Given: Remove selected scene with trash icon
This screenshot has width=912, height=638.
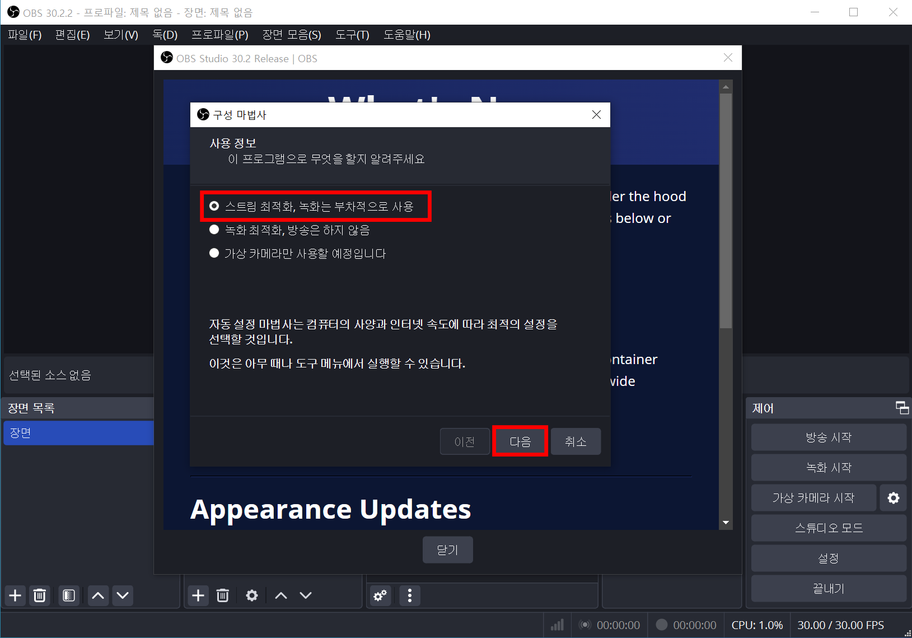Looking at the screenshot, I should pos(40,595).
